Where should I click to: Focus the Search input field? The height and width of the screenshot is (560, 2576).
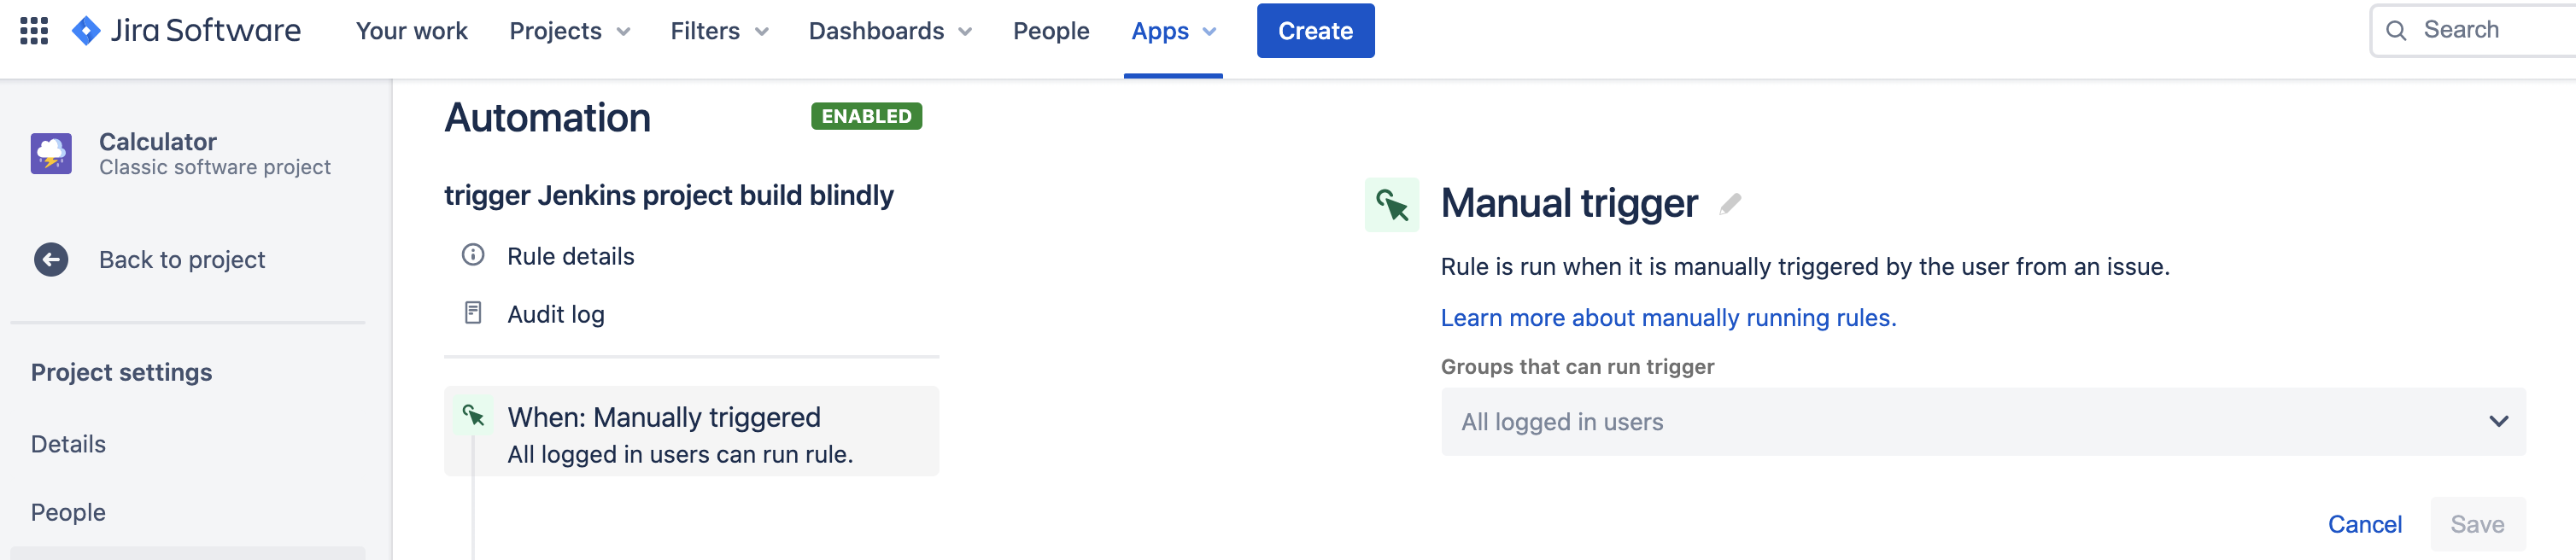[2474, 31]
